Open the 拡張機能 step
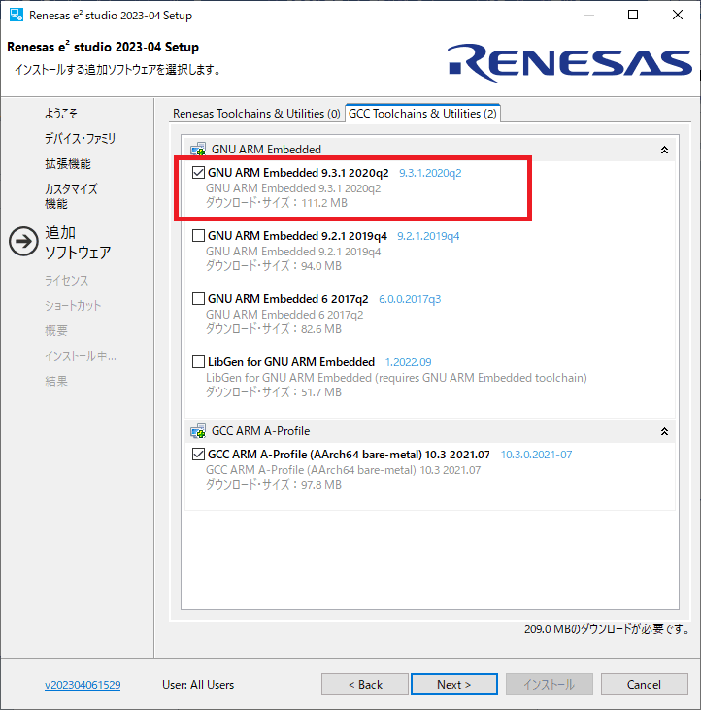Viewport: 701px width, 710px height. pyautogui.click(x=68, y=163)
